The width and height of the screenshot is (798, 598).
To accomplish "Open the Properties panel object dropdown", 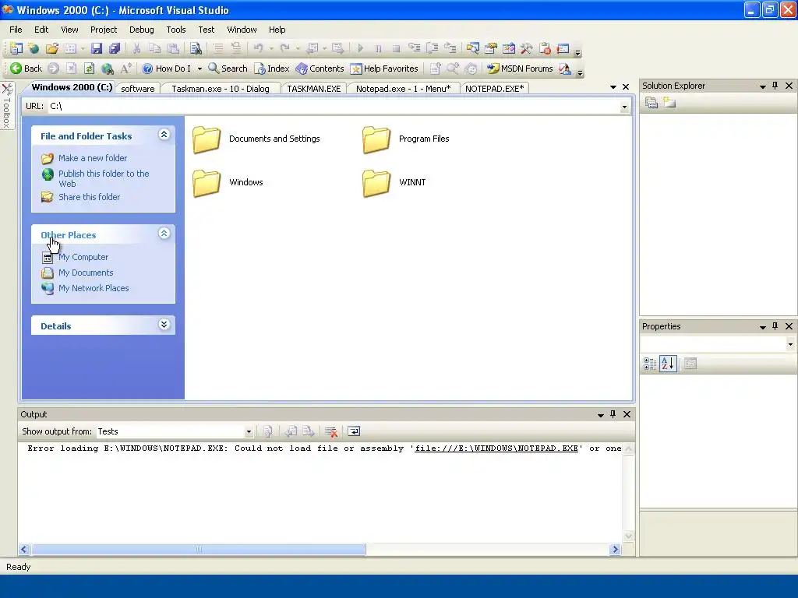I will (790, 345).
